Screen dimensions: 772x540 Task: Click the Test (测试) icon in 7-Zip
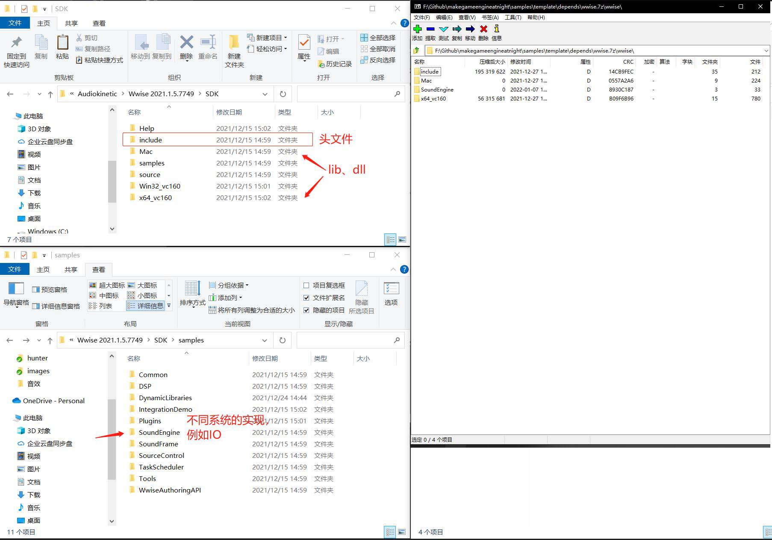pos(444,29)
